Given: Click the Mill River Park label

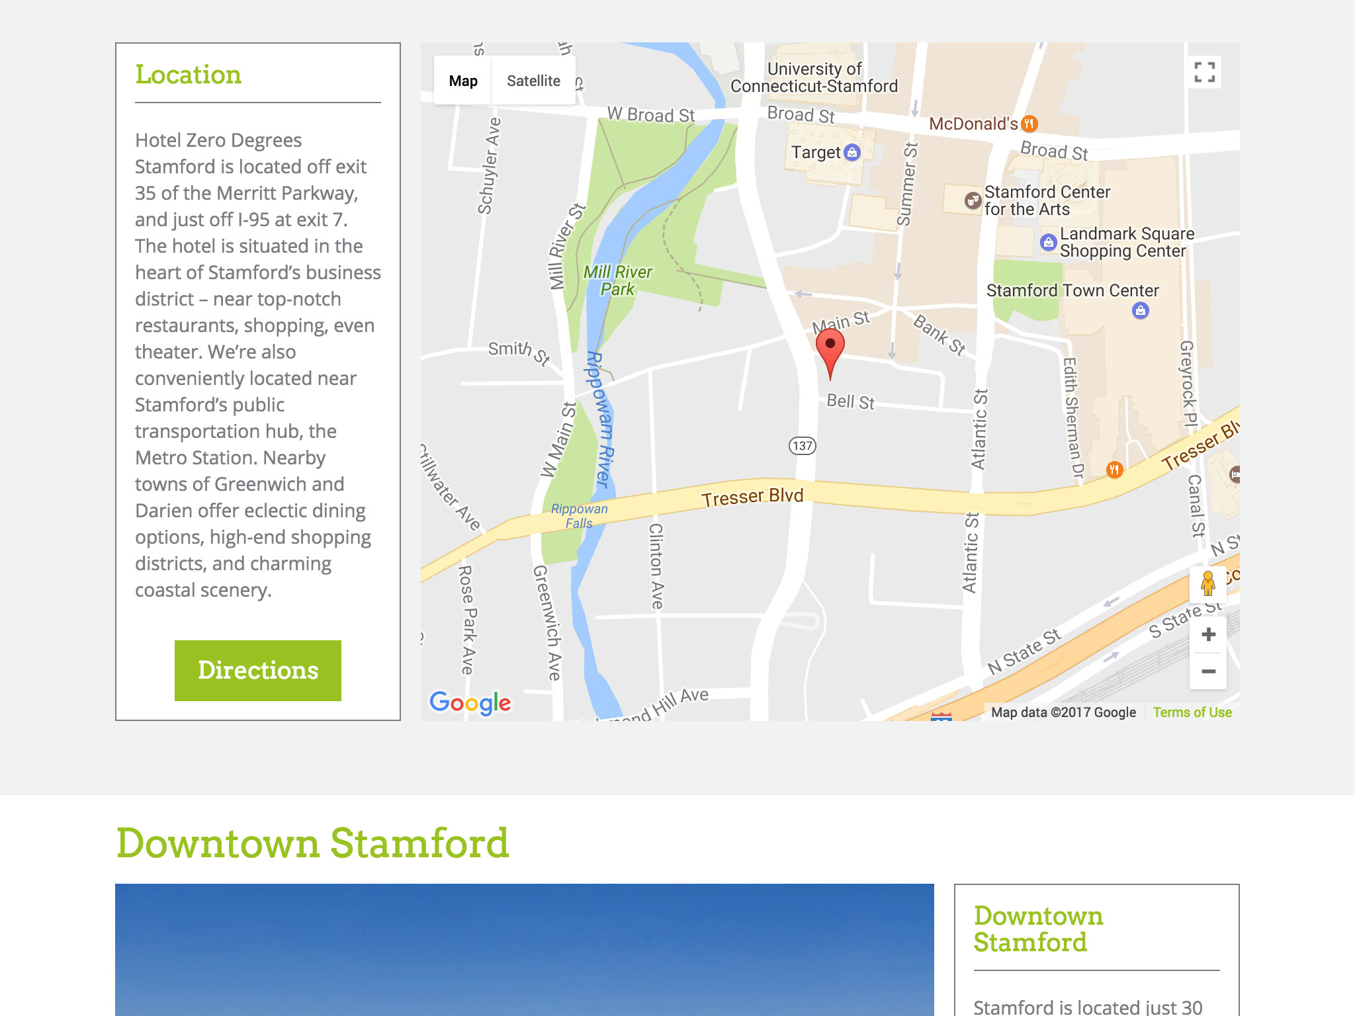Looking at the screenshot, I should (617, 280).
